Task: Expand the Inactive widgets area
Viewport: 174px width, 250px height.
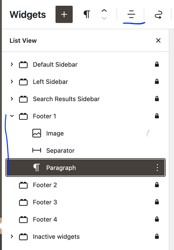Action: pos(12,237)
